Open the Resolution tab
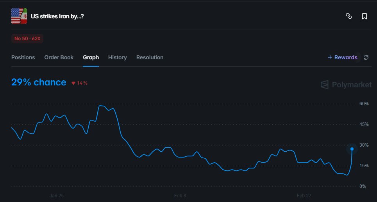 (150, 57)
